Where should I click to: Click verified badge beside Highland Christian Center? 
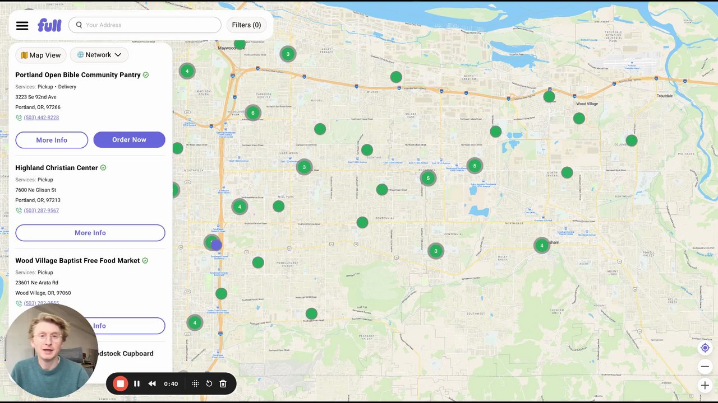[x=103, y=168]
